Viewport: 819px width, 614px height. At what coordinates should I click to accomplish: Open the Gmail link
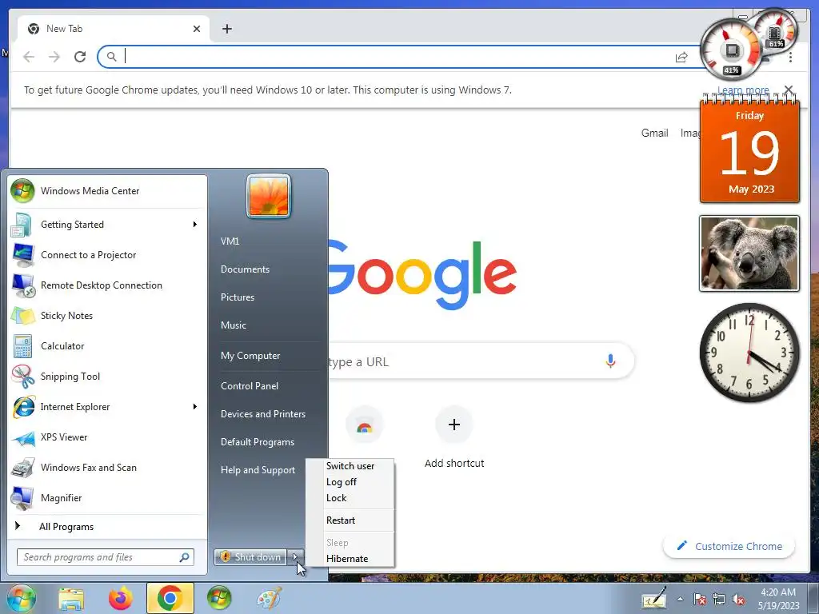tap(654, 134)
